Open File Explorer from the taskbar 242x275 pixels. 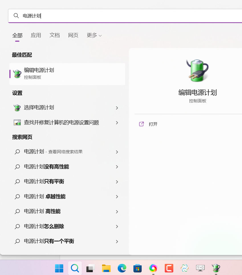[106, 268]
